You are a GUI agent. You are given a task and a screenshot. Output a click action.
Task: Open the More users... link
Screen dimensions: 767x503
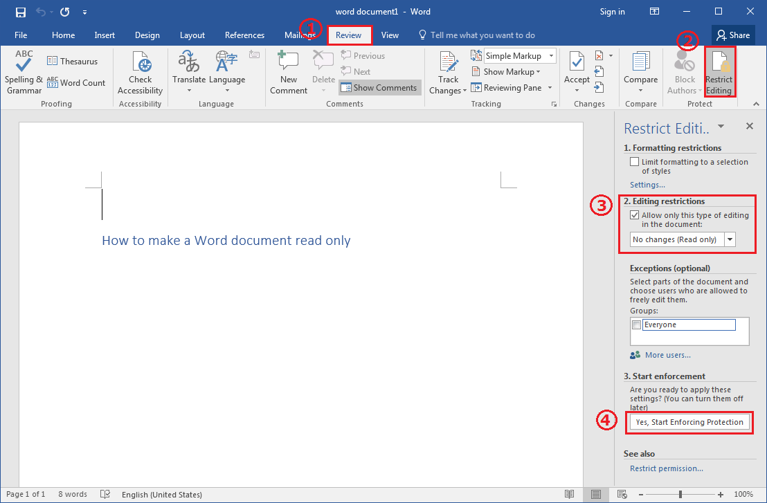(x=667, y=355)
